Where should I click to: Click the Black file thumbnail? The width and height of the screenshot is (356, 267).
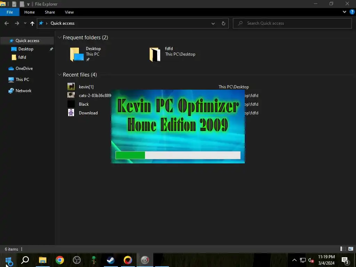point(71,104)
